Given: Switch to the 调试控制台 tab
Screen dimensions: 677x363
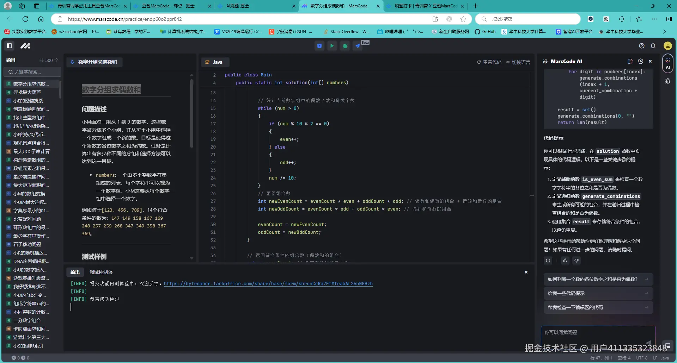Looking at the screenshot, I should (101, 272).
